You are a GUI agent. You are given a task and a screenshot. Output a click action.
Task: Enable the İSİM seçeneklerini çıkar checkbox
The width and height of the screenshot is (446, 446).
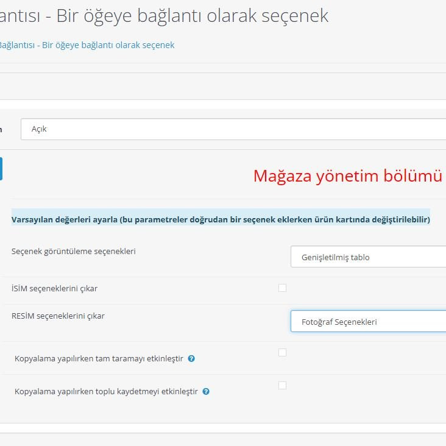(283, 288)
